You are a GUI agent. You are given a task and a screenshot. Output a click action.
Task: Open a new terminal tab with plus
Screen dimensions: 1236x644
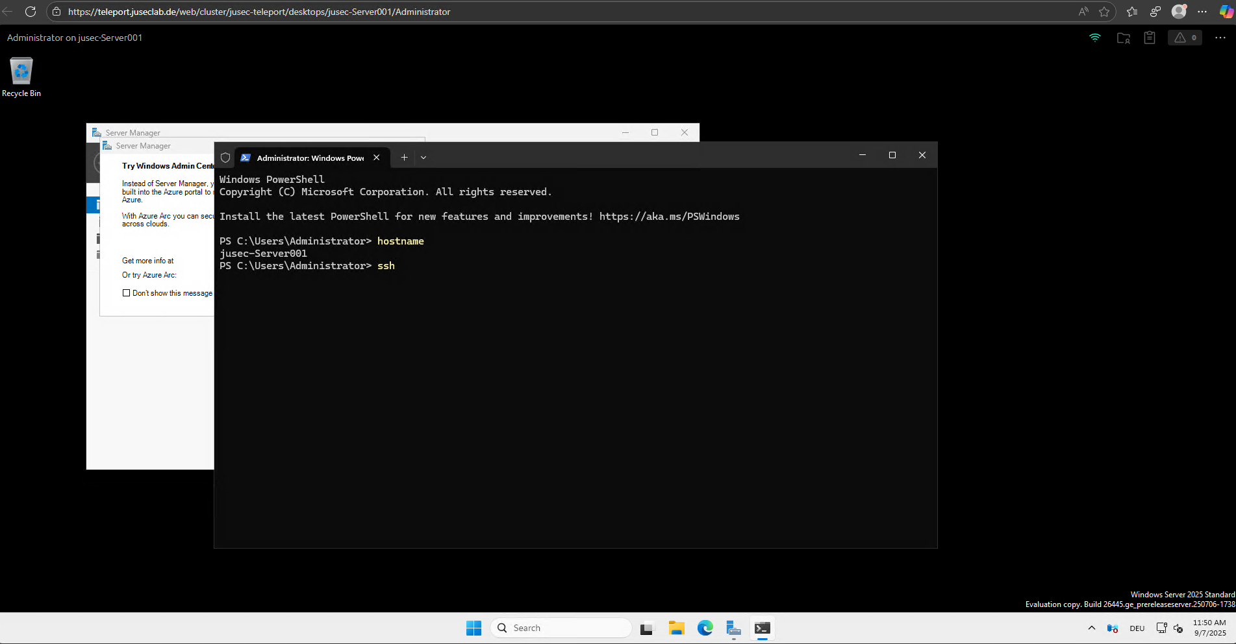[404, 158]
